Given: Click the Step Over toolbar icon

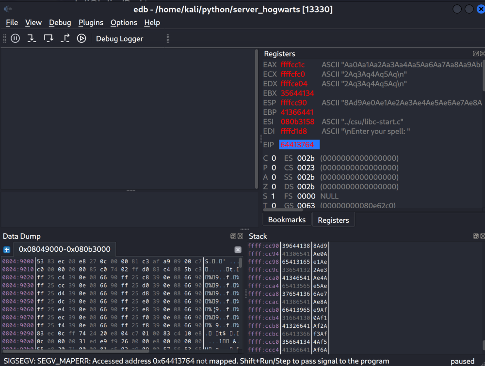Looking at the screenshot, I should (x=48, y=38).
